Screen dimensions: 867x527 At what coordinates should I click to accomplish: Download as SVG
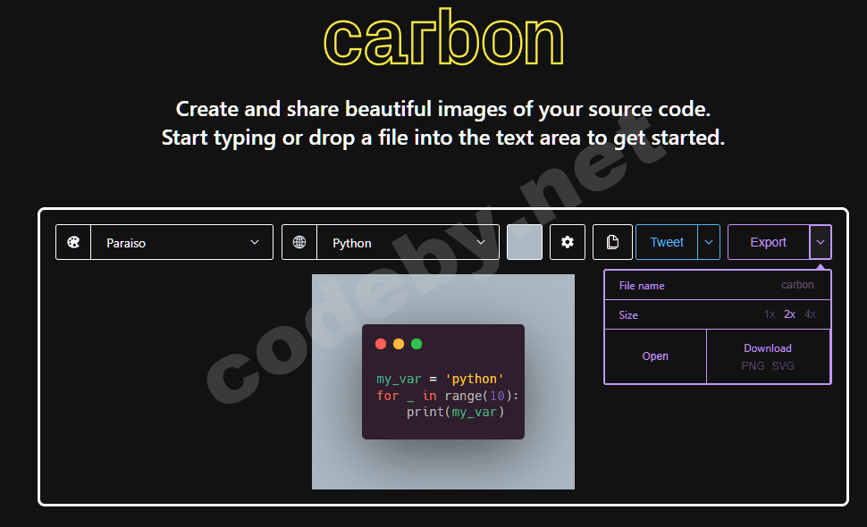[783, 365]
